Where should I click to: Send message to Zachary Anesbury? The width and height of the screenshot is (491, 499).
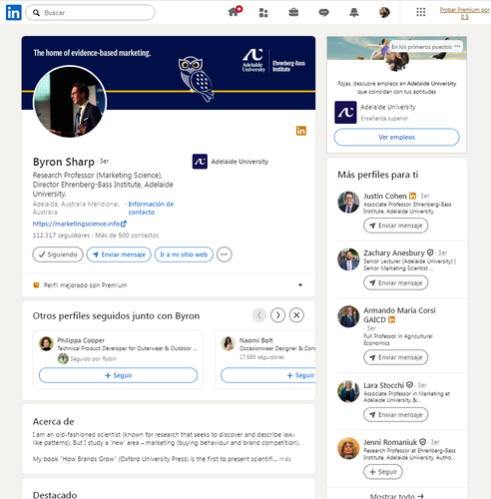pyautogui.click(x=395, y=282)
